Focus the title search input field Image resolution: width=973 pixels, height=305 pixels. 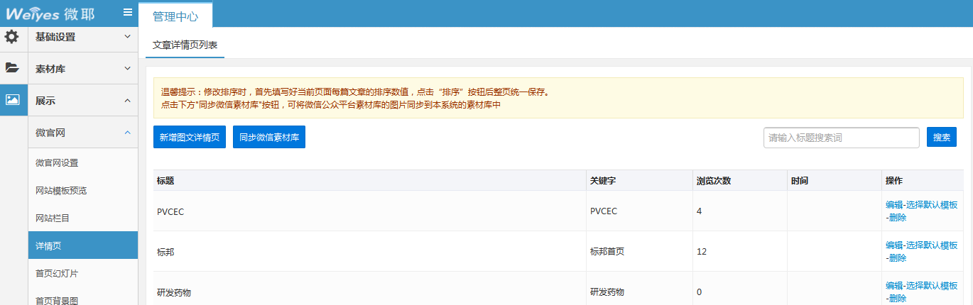pos(841,138)
